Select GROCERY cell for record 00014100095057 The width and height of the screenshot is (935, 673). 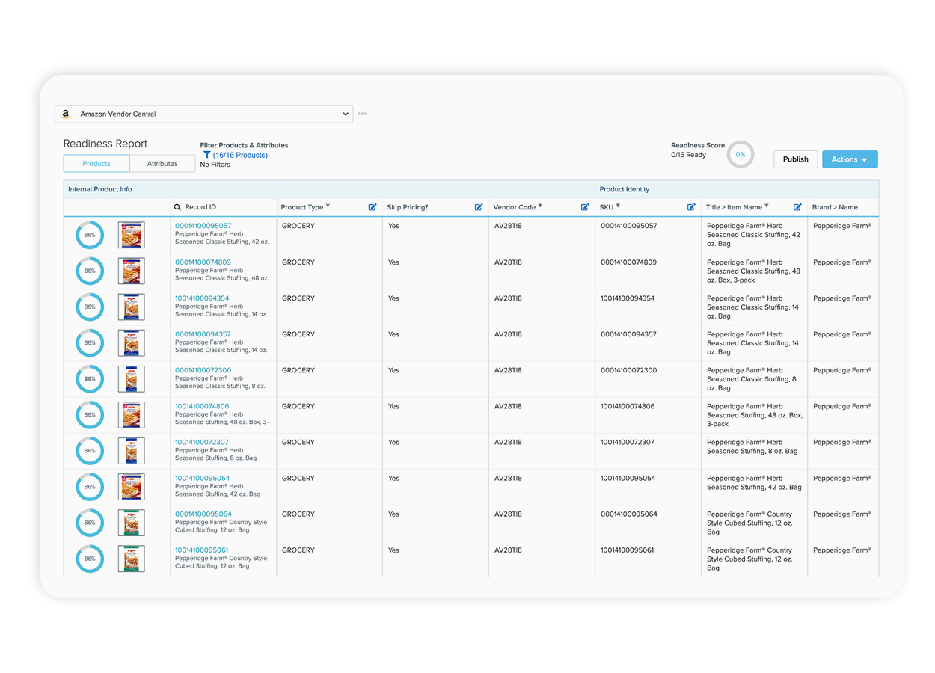(329, 235)
